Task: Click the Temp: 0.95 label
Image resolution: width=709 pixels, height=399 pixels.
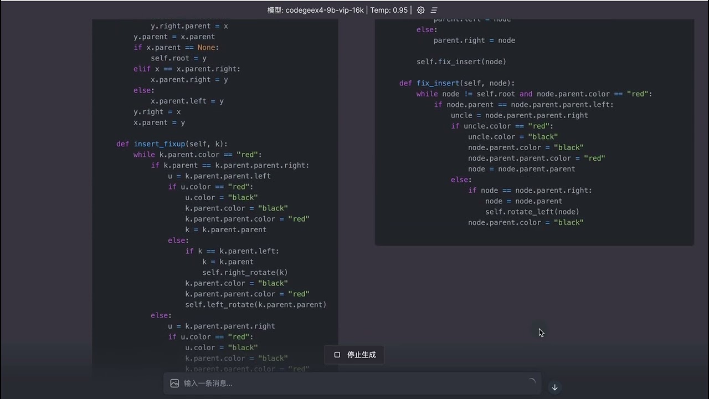Action: click(389, 10)
